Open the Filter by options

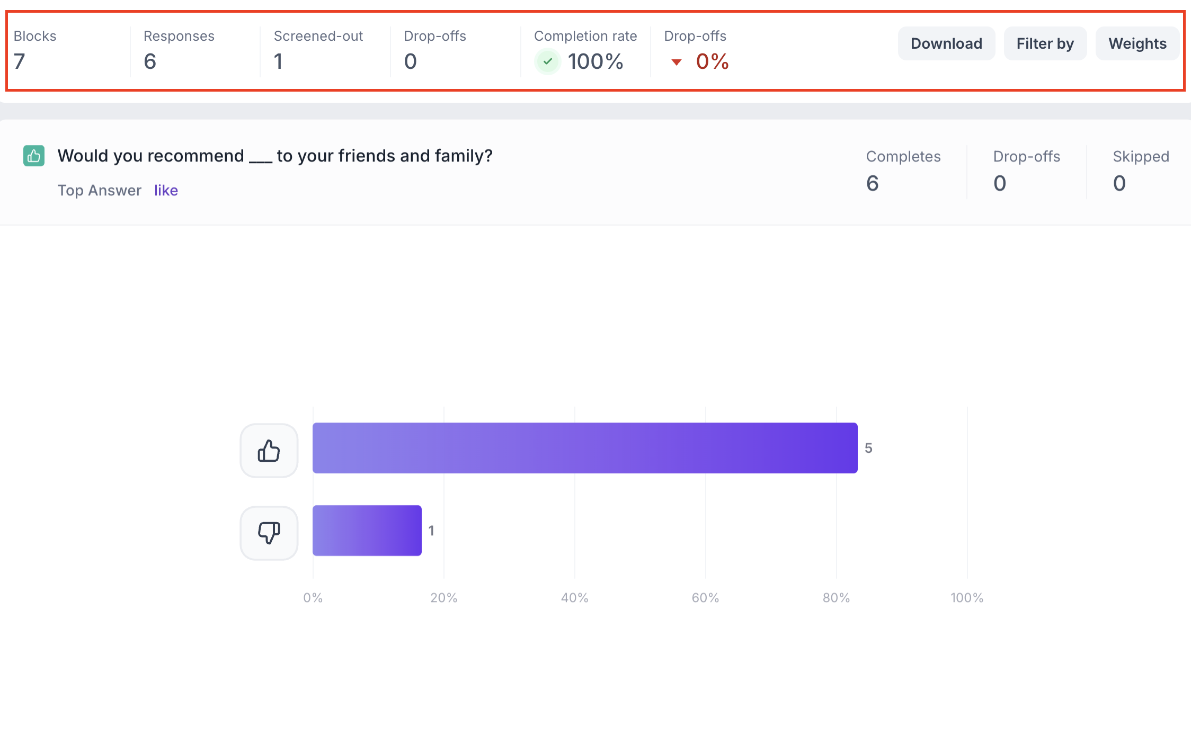[x=1045, y=43]
